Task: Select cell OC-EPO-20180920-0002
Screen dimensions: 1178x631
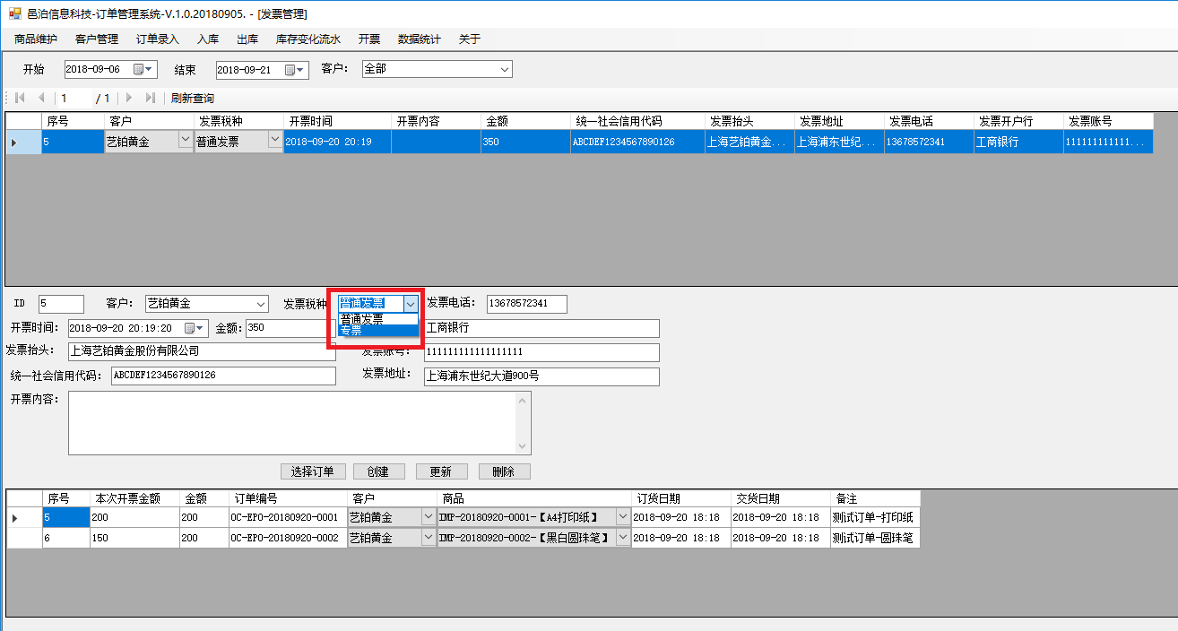Action: 288,538
